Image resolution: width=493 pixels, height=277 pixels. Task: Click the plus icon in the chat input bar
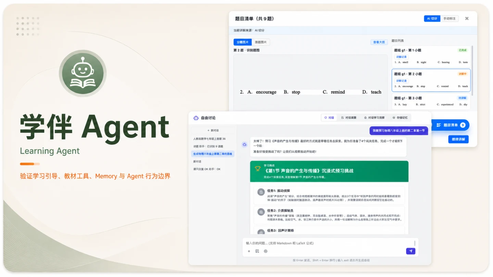(249, 251)
